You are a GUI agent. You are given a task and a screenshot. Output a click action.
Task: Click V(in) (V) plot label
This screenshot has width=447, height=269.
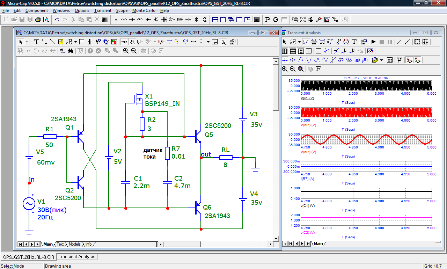coord(307,98)
